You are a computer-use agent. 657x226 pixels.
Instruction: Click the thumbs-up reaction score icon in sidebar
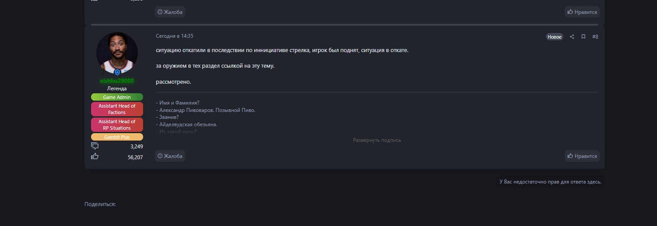(x=95, y=157)
